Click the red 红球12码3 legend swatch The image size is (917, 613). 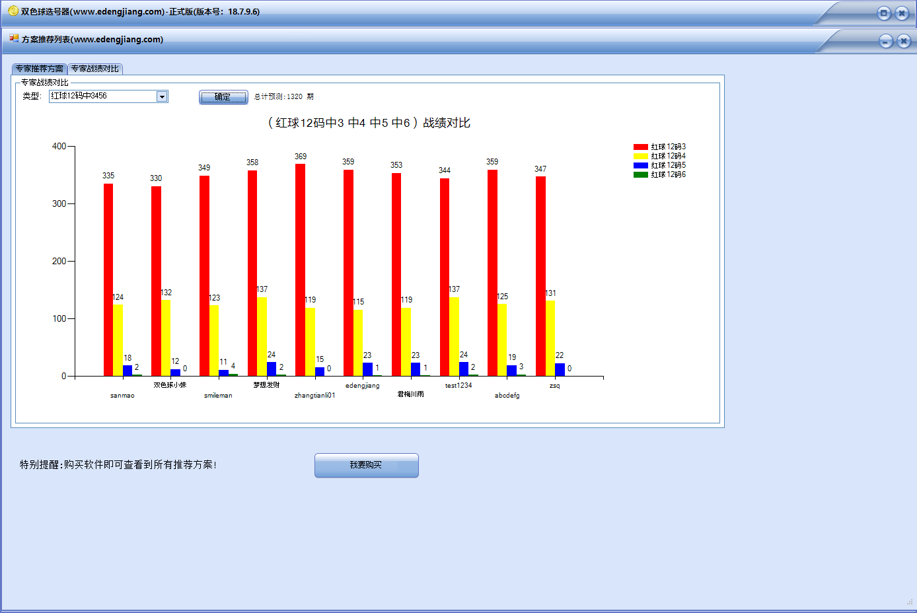click(x=640, y=147)
